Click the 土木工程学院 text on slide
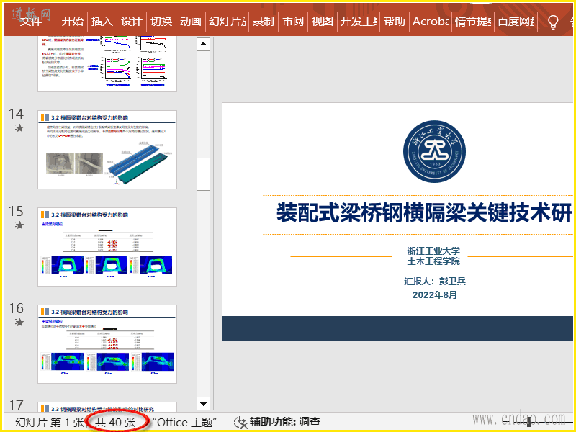 point(433,261)
